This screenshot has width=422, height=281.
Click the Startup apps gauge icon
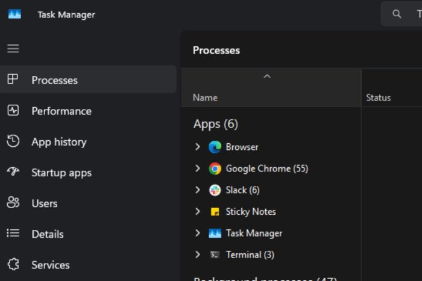pyautogui.click(x=13, y=171)
